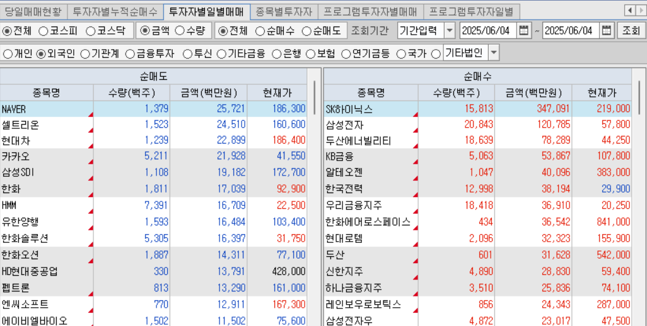Select the 카카오 row
The height and width of the screenshot is (326, 647).
pos(153,157)
